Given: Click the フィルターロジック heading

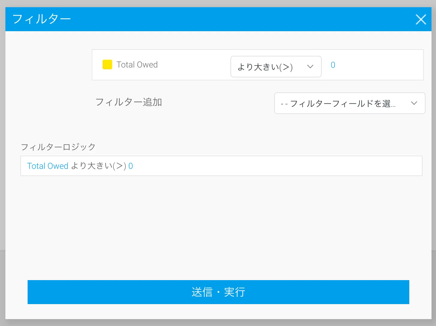Looking at the screenshot, I should [58, 147].
